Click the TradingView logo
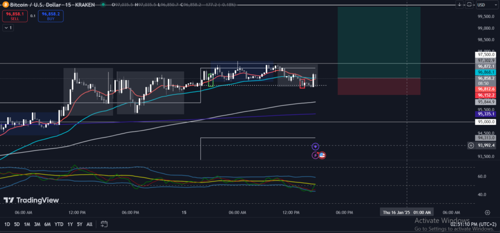 [31, 200]
